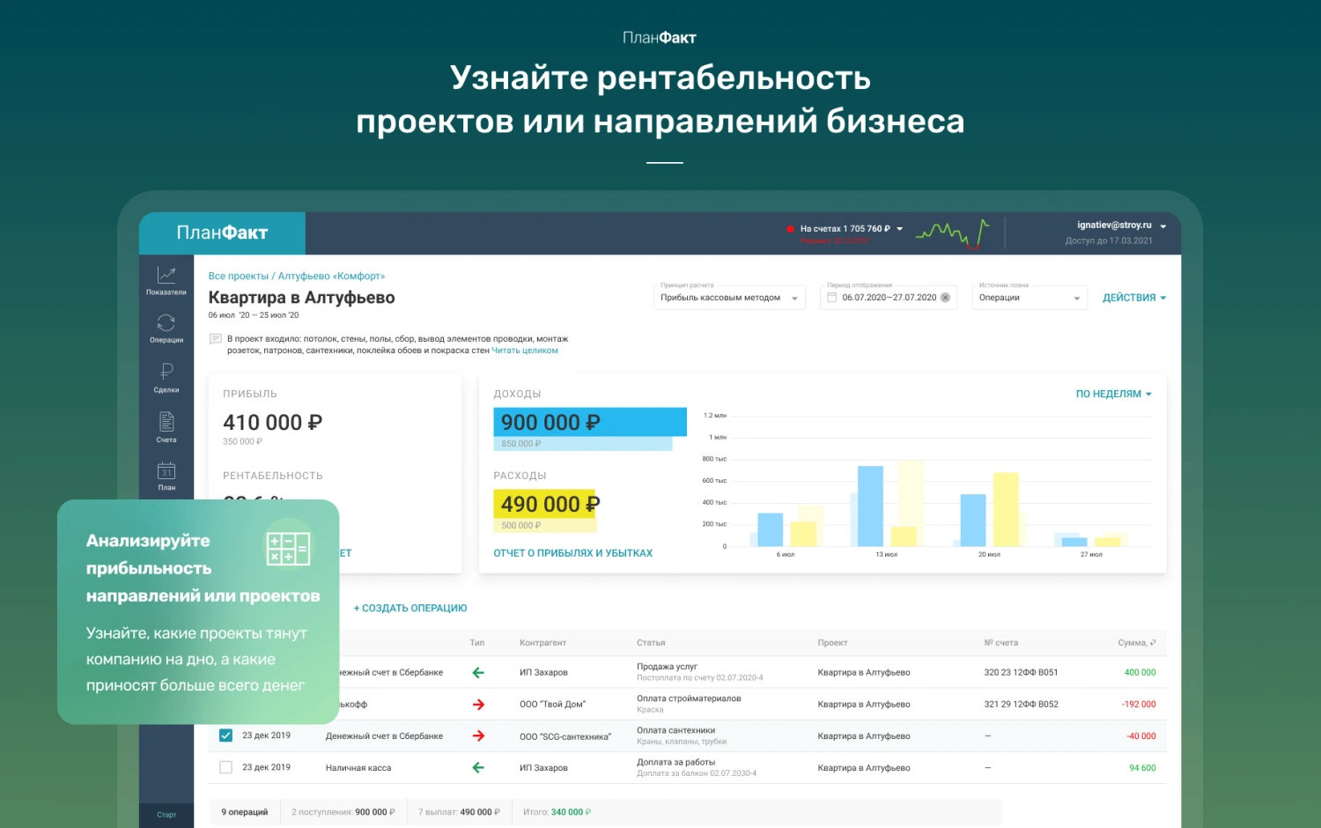Open the ДЕЙСТВИЯ menu
The height and width of the screenshot is (828, 1321).
1134,298
